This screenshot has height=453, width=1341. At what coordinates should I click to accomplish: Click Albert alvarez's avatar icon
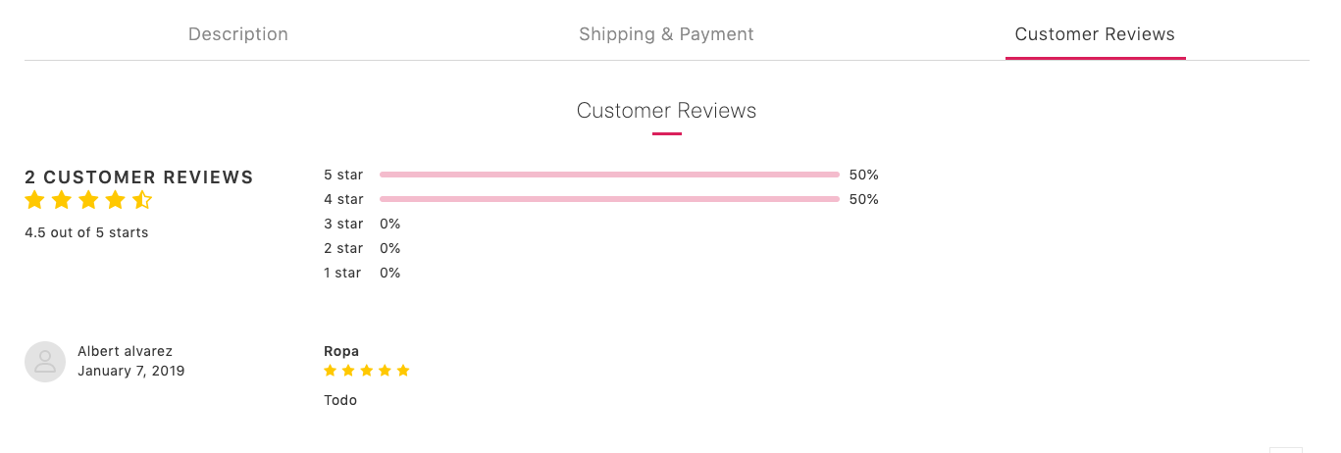(x=45, y=362)
